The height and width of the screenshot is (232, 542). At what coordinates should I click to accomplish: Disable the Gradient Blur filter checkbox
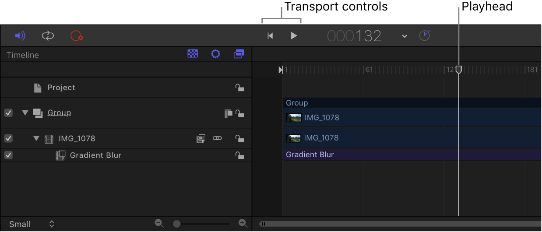click(x=8, y=155)
